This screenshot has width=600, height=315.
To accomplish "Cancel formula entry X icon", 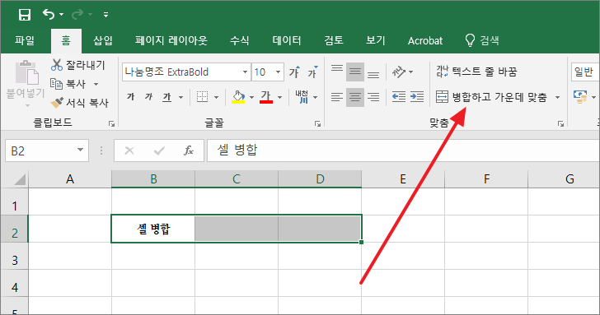I will coord(129,151).
